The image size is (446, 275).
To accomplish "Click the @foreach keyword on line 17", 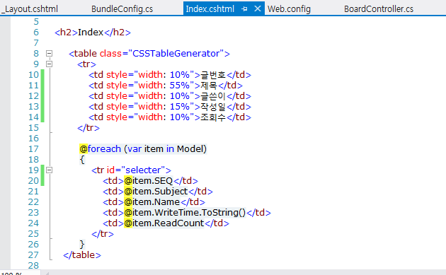I will 100,149.
